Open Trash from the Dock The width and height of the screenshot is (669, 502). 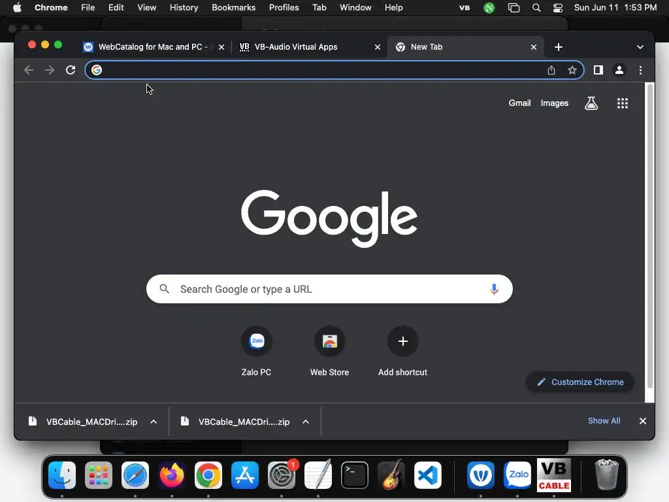tap(606, 475)
